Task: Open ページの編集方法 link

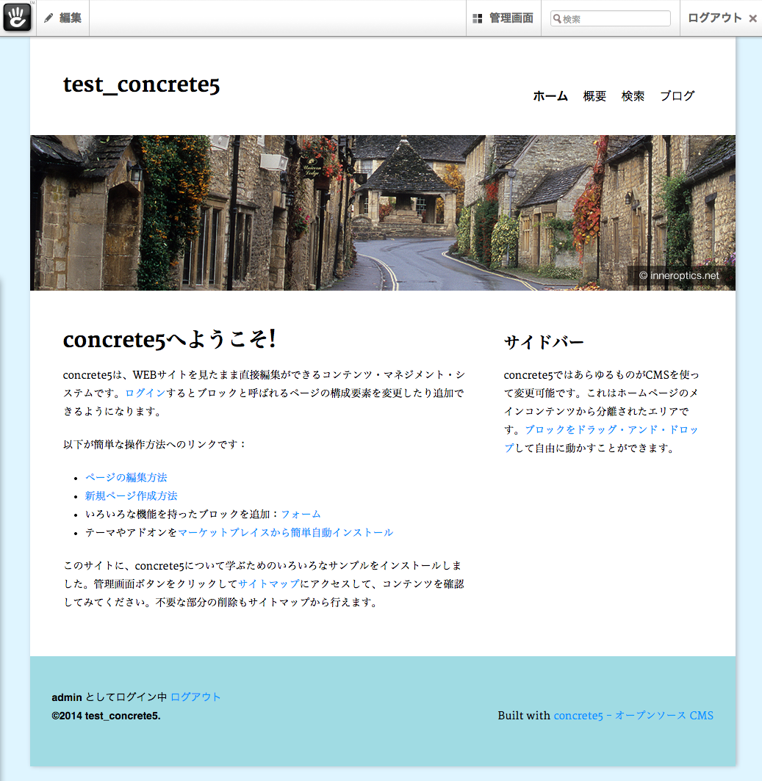Action: [x=126, y=477]
